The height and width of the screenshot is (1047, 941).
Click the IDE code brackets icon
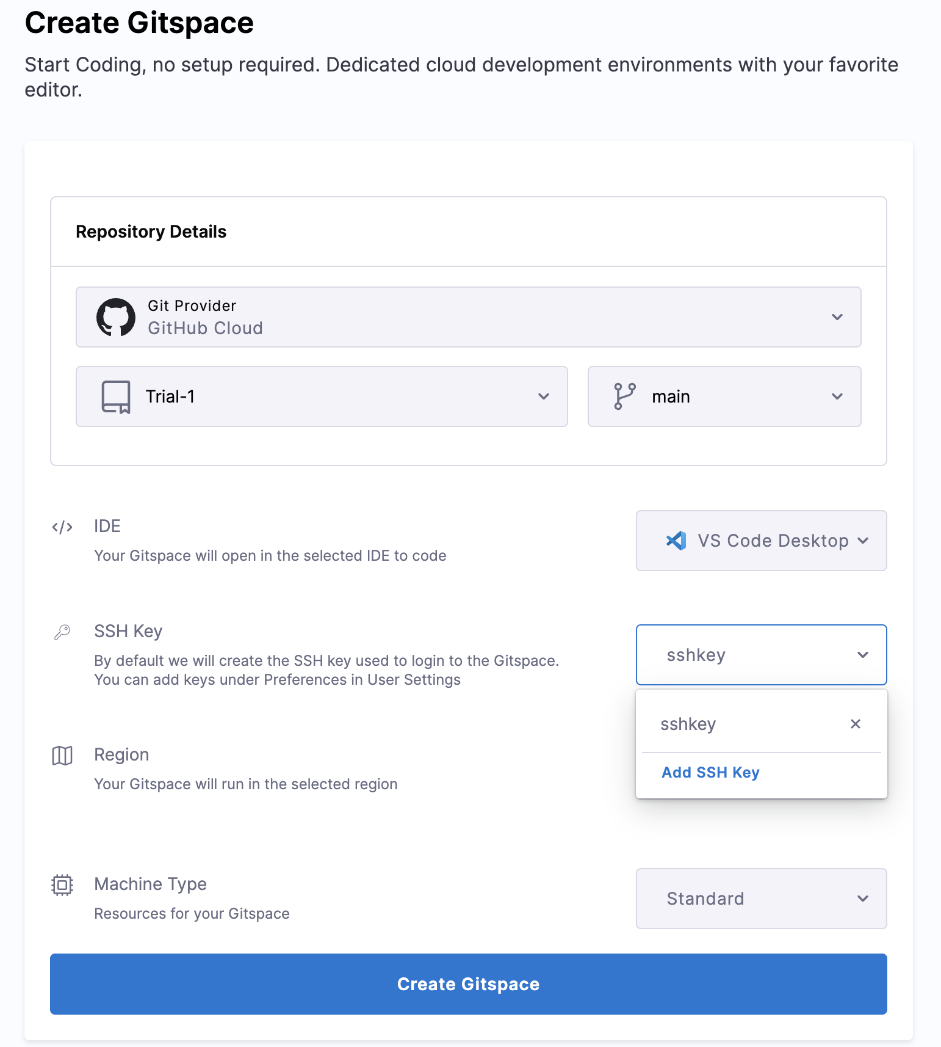click(62, 527)
